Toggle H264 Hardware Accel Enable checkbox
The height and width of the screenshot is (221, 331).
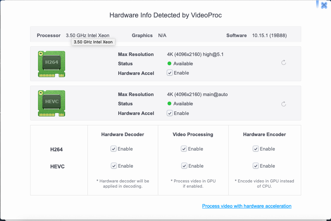tap(170, 73)
